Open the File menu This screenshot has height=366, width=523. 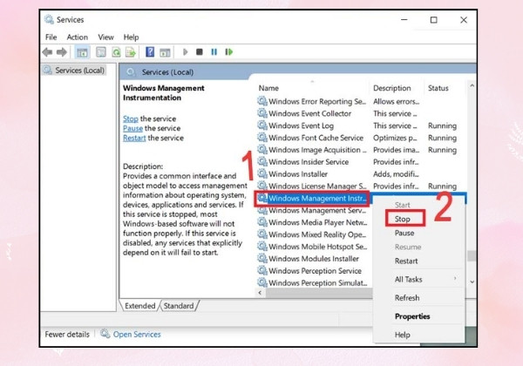(x=51, y=37)
